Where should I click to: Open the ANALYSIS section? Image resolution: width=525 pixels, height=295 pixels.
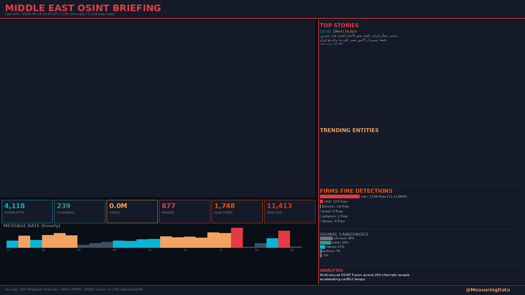point(331,270)
